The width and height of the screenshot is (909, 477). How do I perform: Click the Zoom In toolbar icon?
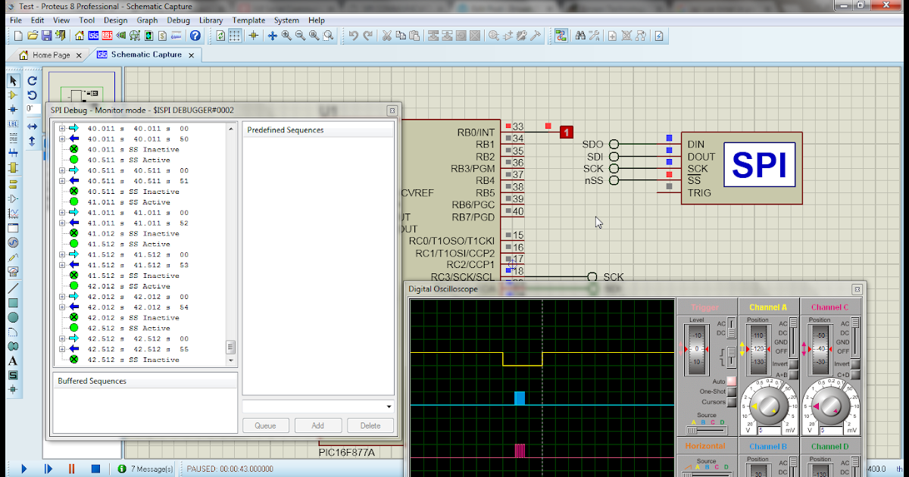286,36
